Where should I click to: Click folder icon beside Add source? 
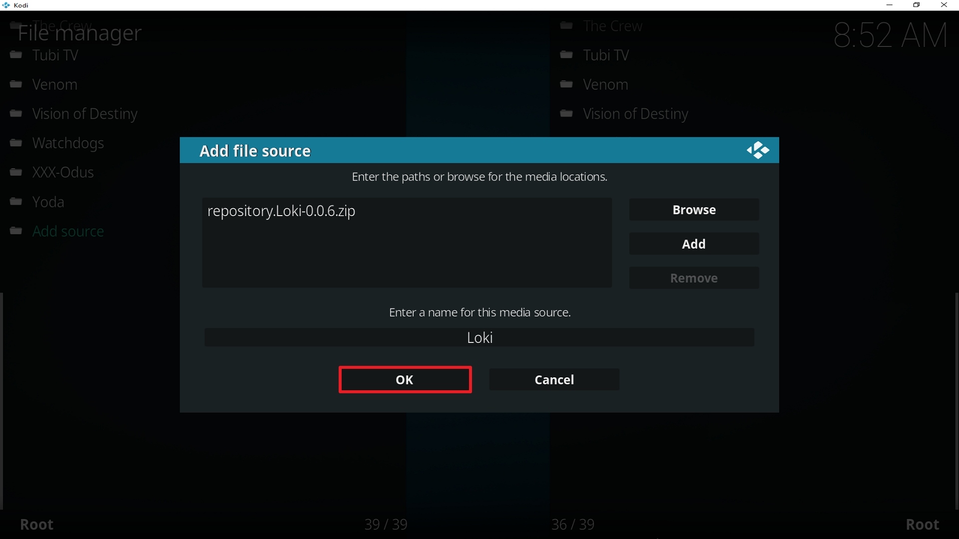16,231
